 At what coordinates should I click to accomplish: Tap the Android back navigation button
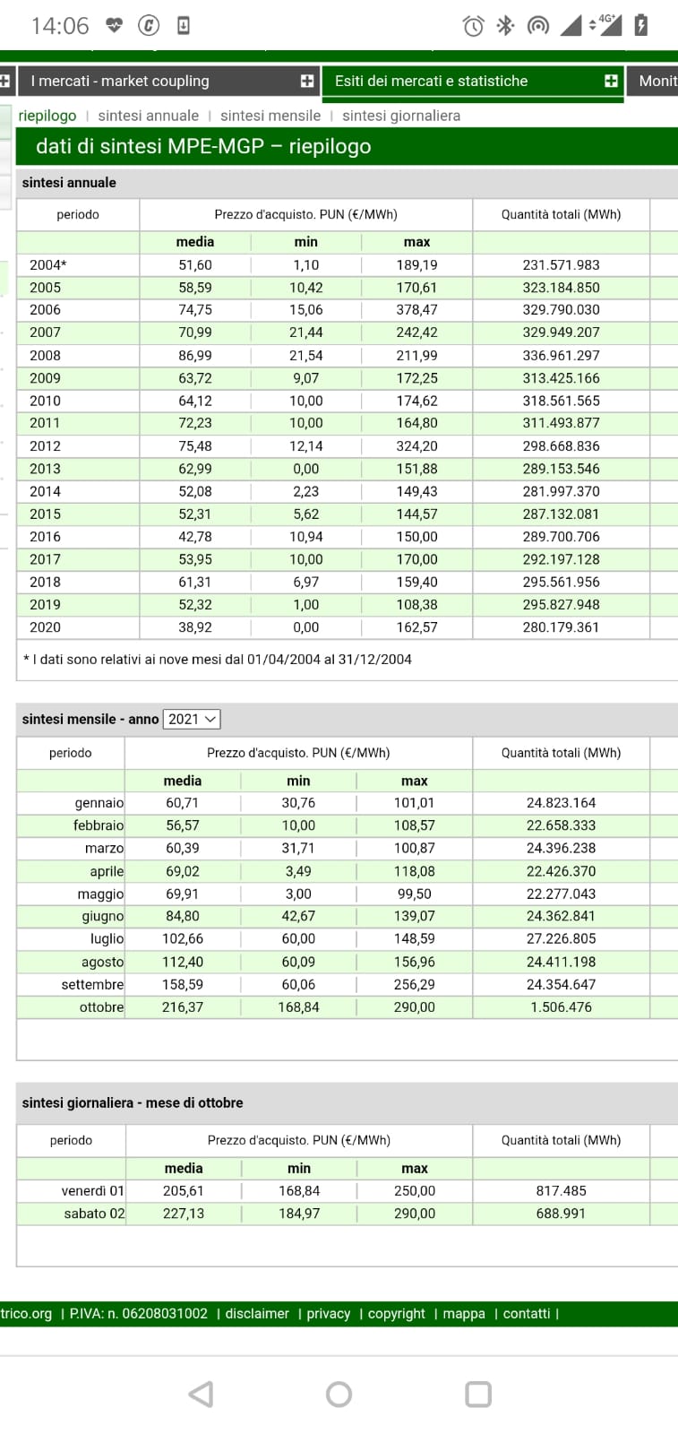tap(202, 1394)
